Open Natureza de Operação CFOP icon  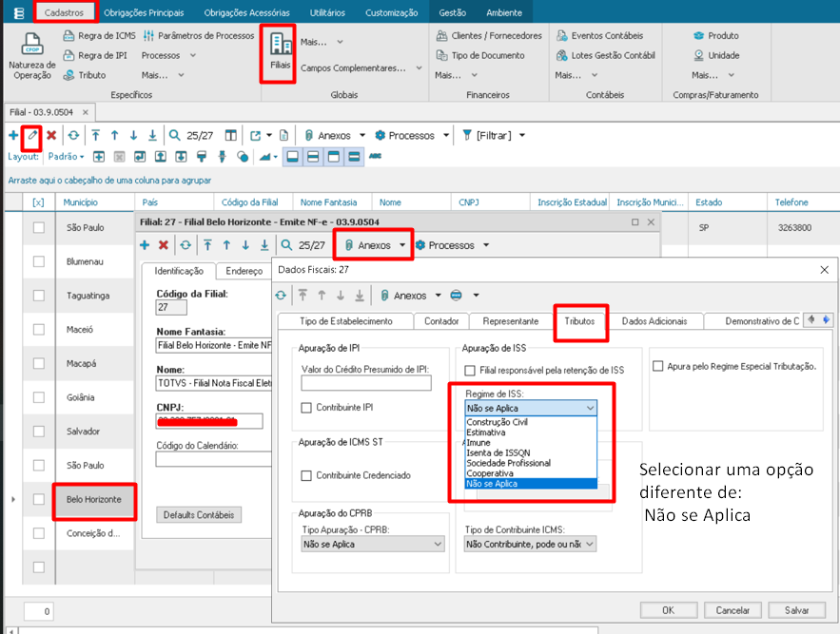point(32,44)
